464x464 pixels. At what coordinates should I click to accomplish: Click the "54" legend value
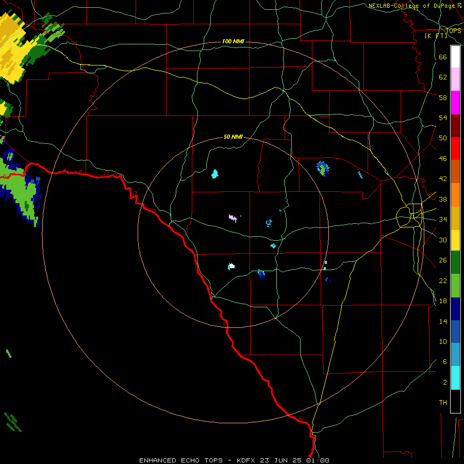[x=443, y=118]
